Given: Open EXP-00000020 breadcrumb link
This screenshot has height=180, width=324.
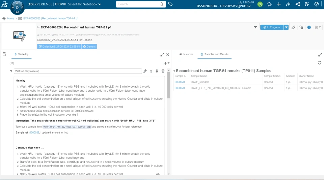Looking at the screenshot, I should pyautogui.click(x=51, y=19).
